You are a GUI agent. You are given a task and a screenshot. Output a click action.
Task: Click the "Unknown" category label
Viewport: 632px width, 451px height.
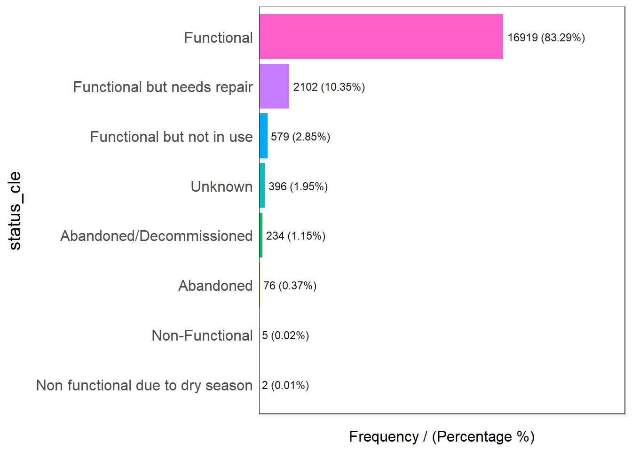pos(221,187)
